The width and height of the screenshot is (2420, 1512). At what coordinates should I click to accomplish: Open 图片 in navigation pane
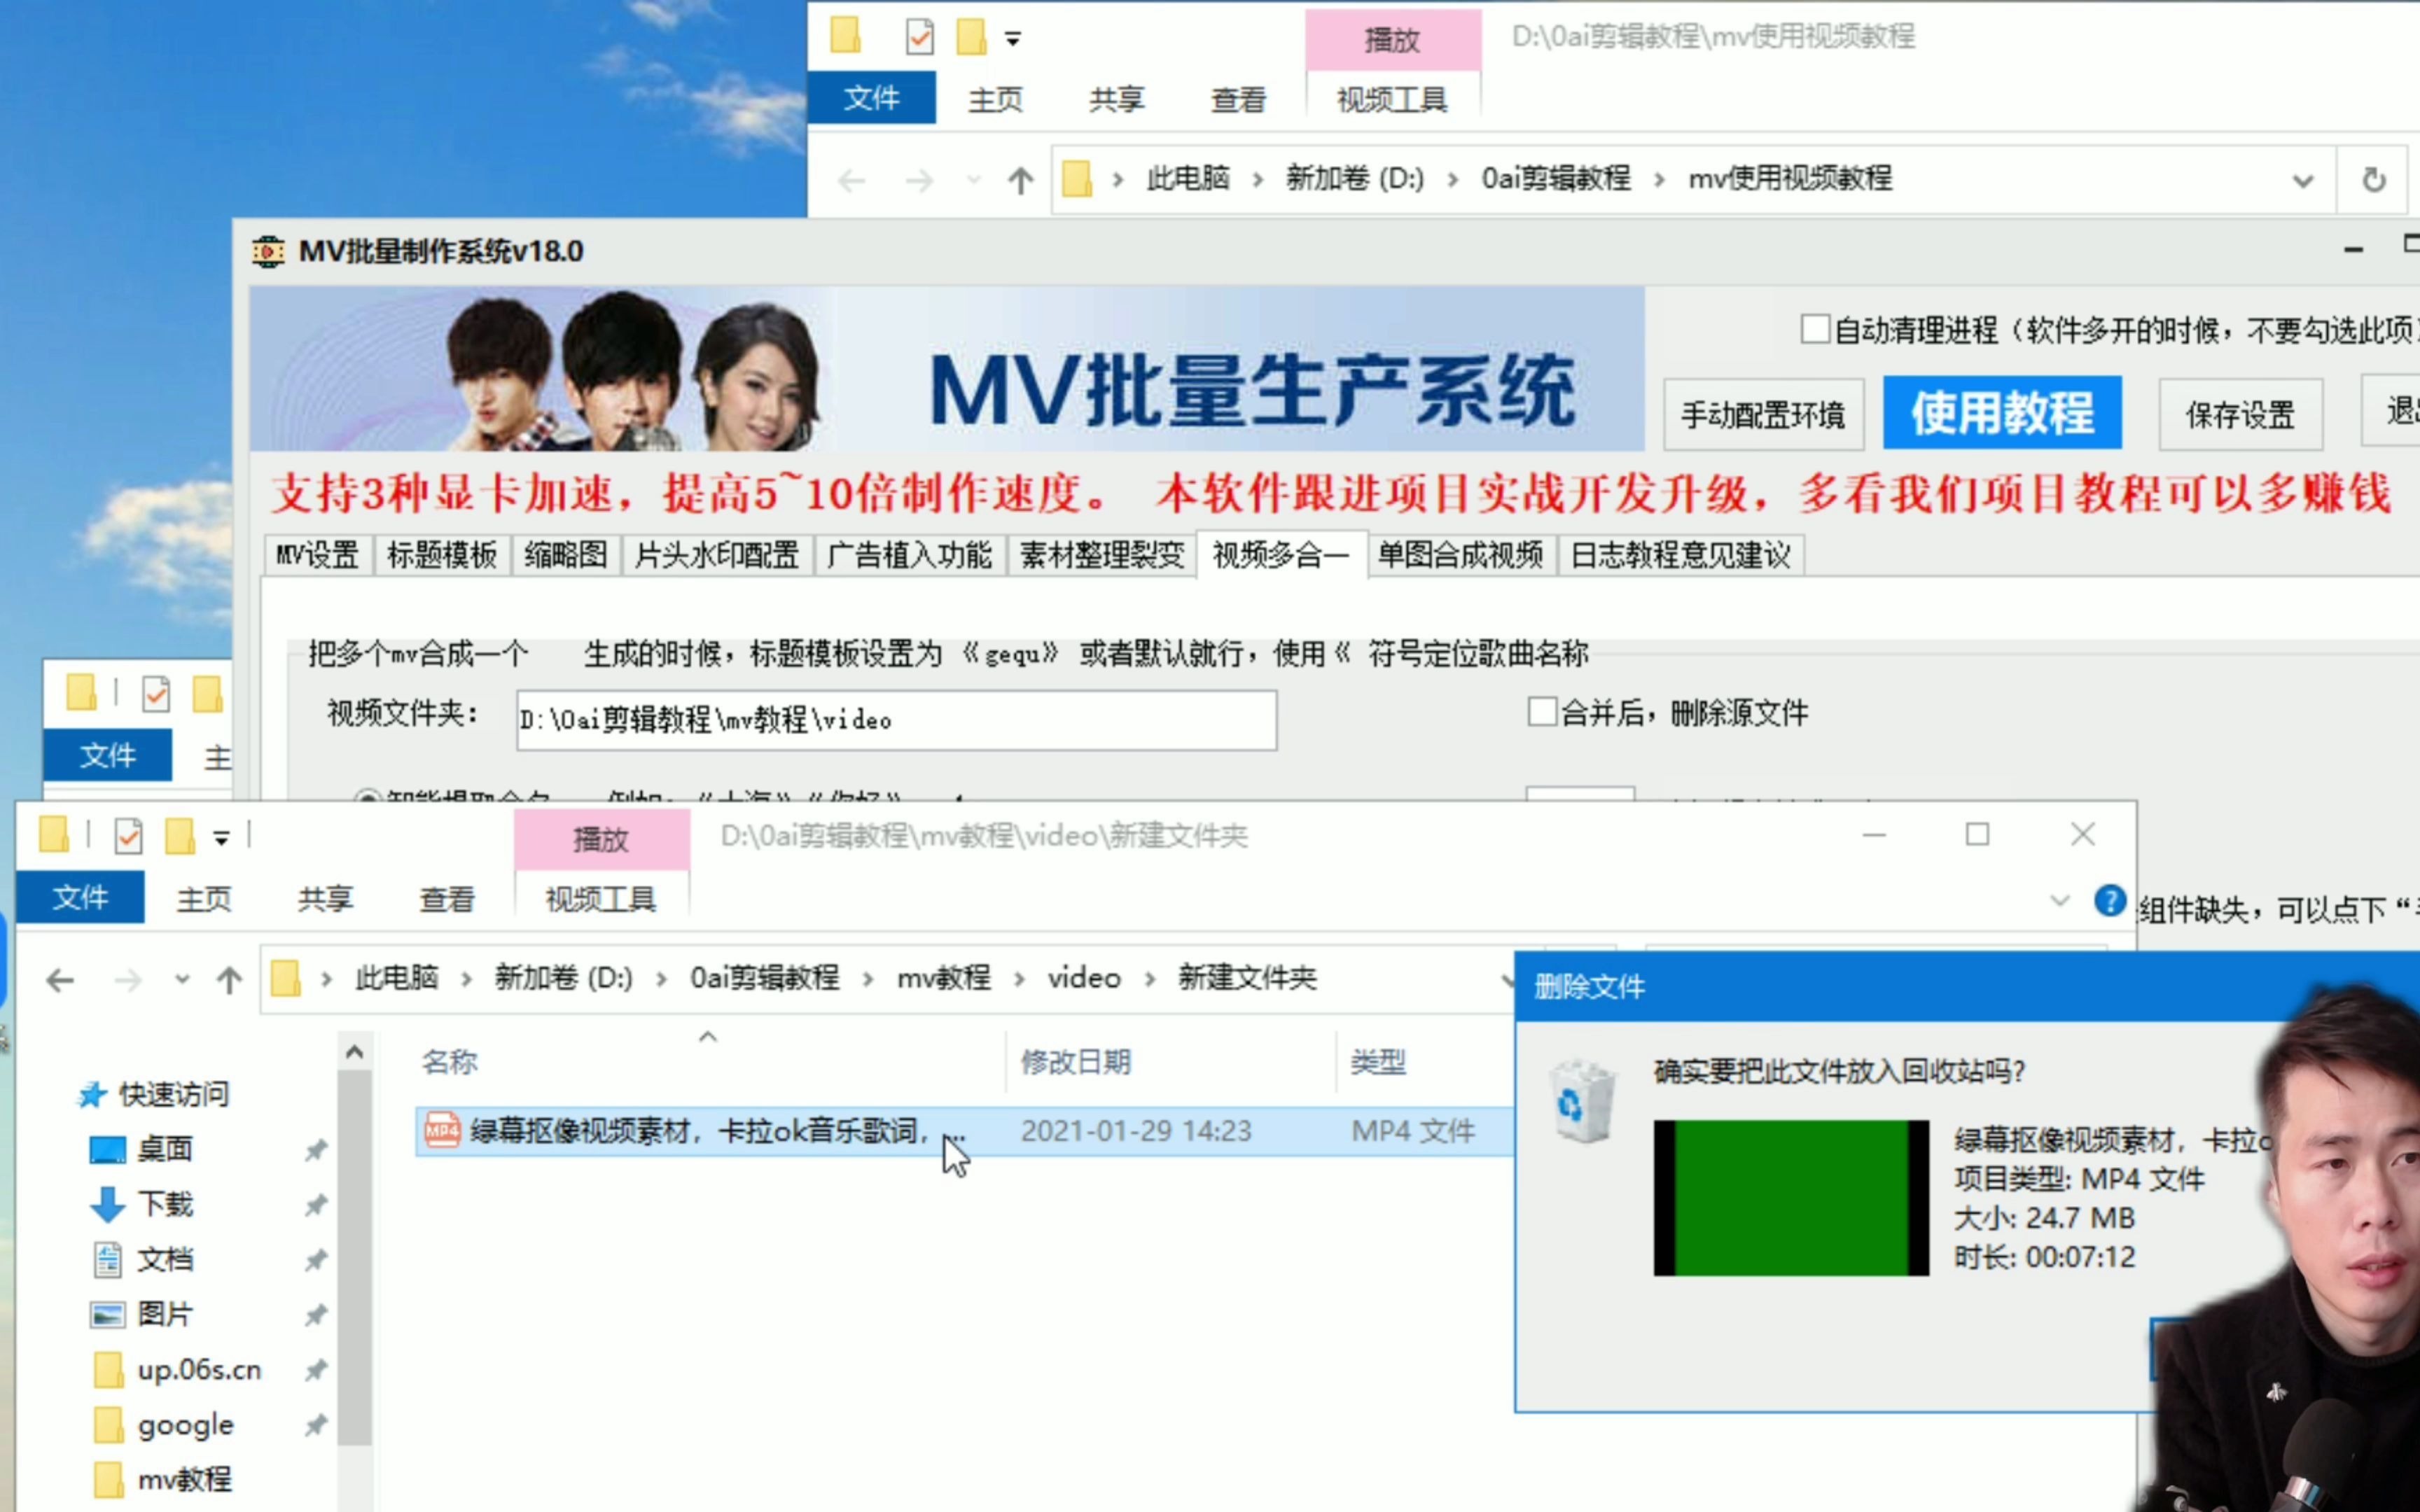point(164,1313)
